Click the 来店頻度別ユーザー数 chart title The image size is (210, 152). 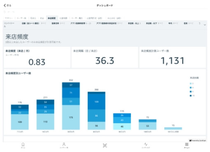coord(18,73)
